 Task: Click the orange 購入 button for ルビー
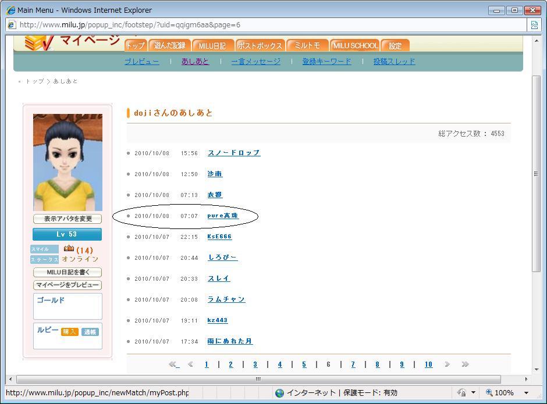pos(69,332)
